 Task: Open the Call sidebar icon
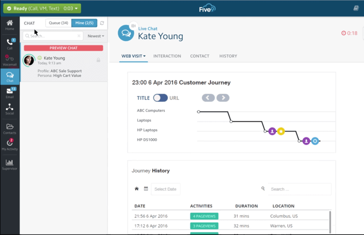click(10, 44)
